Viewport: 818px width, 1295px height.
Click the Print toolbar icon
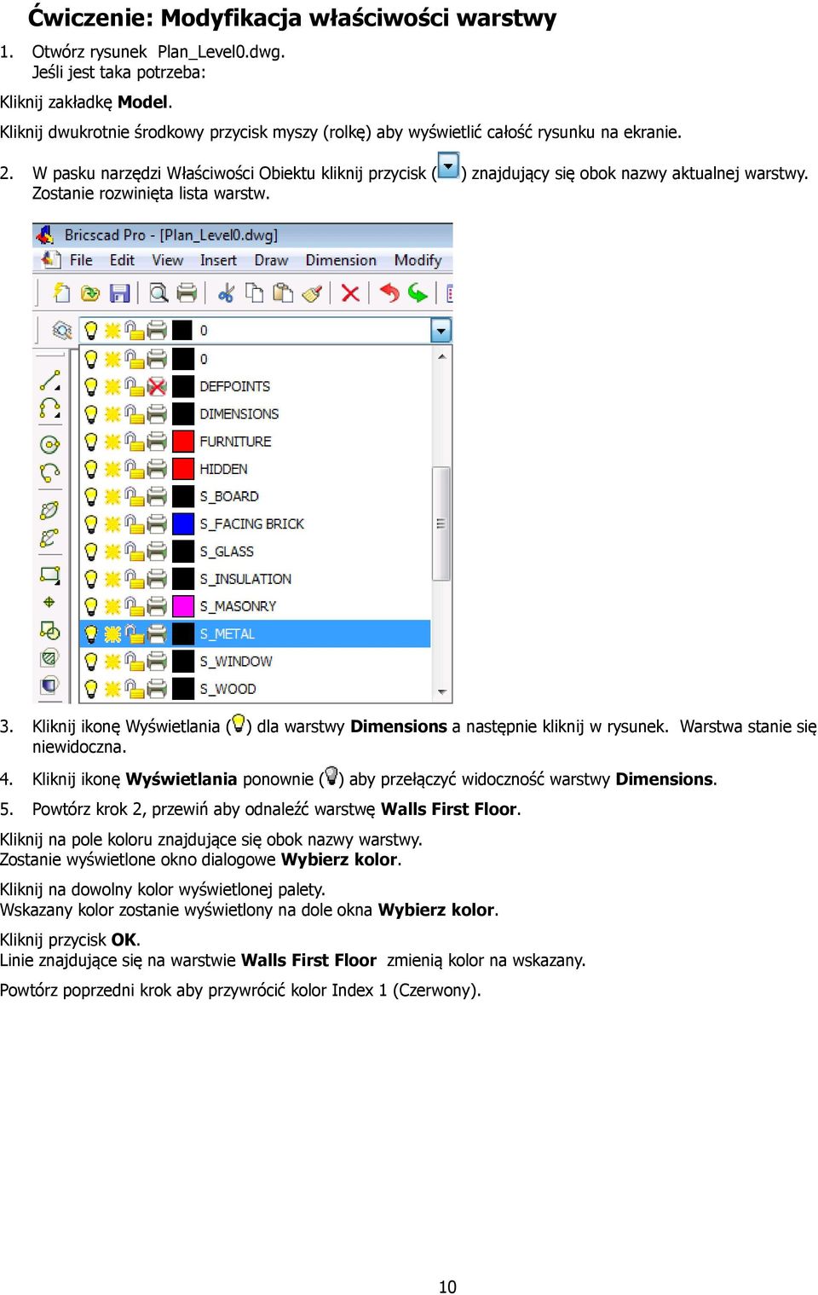coord(187,293)
